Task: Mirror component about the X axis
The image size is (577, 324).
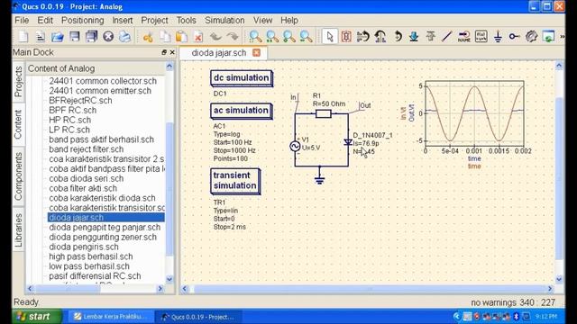Action: [363, 36]
